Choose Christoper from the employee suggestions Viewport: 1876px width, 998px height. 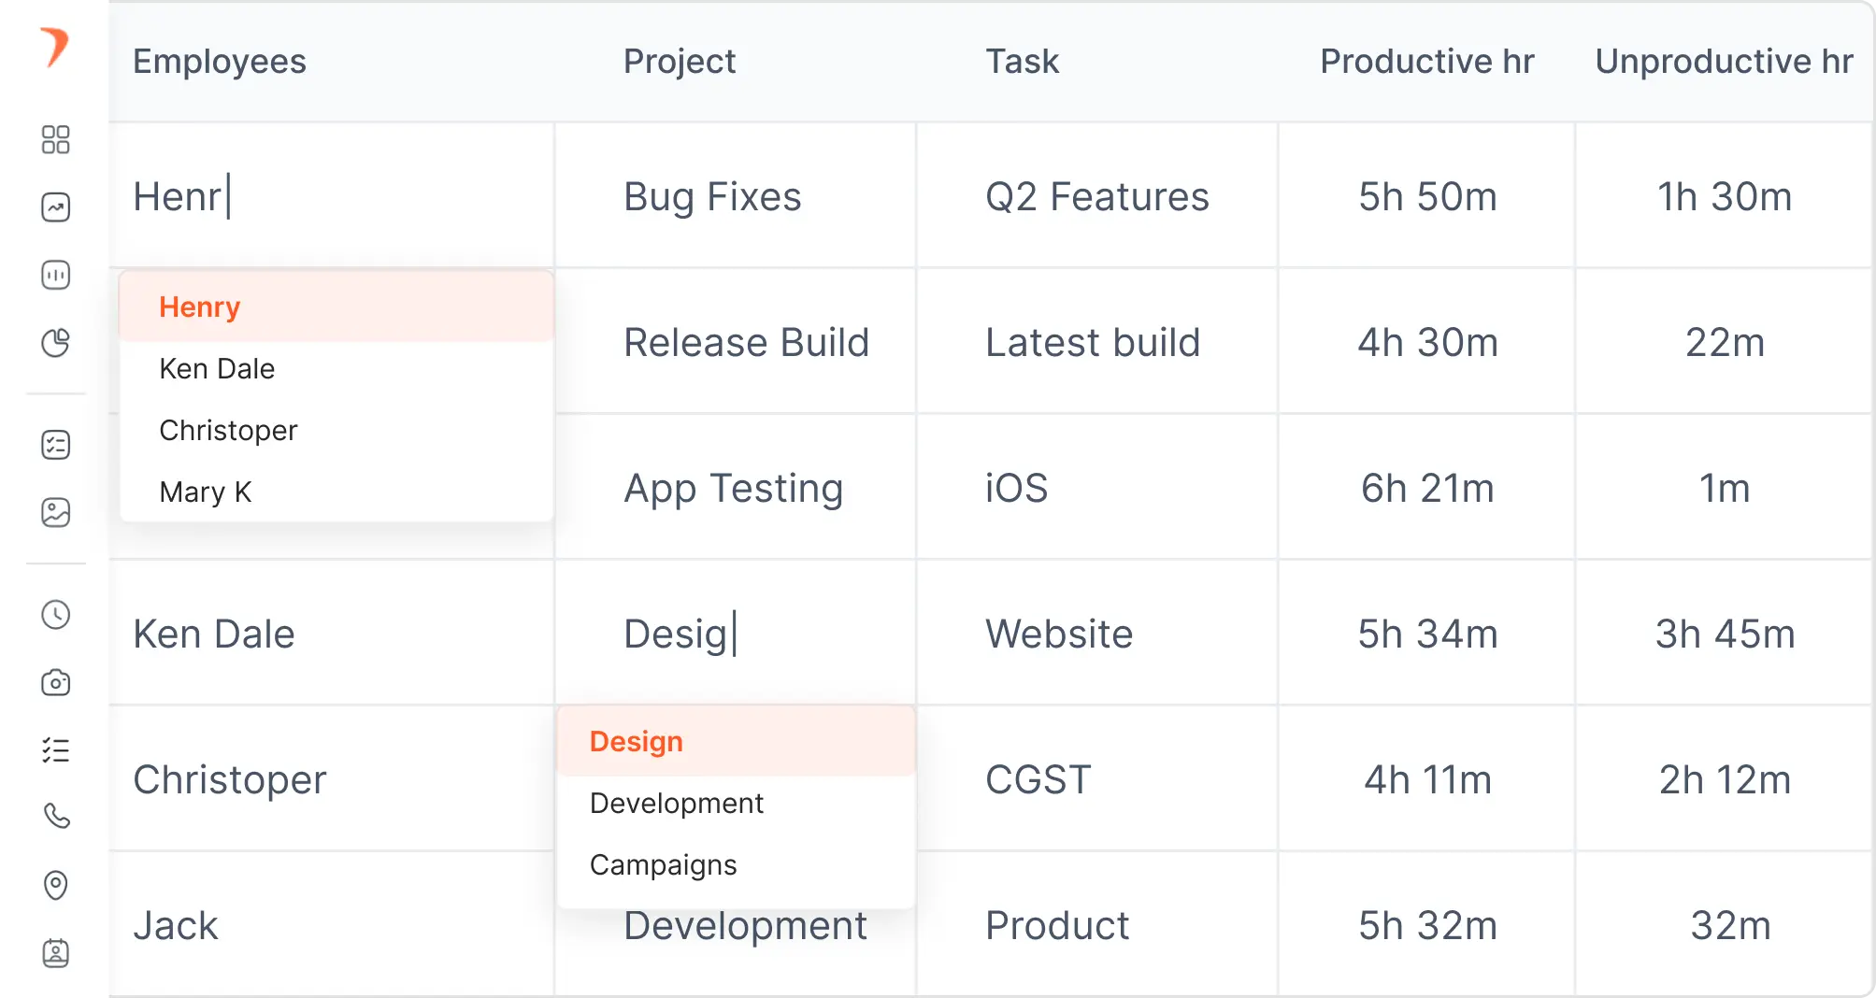click(337, 430)
